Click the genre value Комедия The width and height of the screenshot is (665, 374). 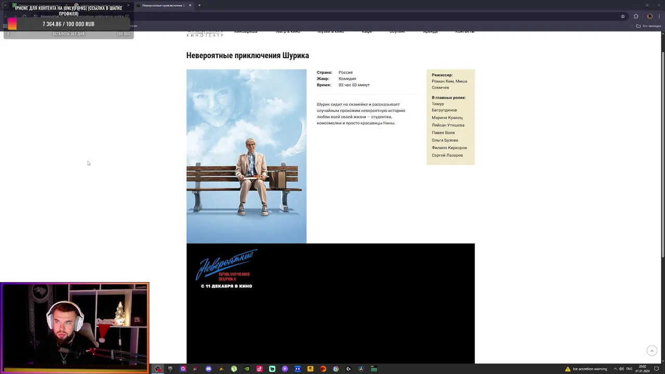347,78
